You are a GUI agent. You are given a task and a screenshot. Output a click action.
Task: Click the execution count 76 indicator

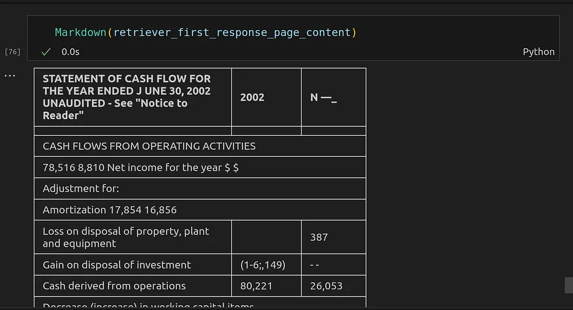tap(13, 51)
